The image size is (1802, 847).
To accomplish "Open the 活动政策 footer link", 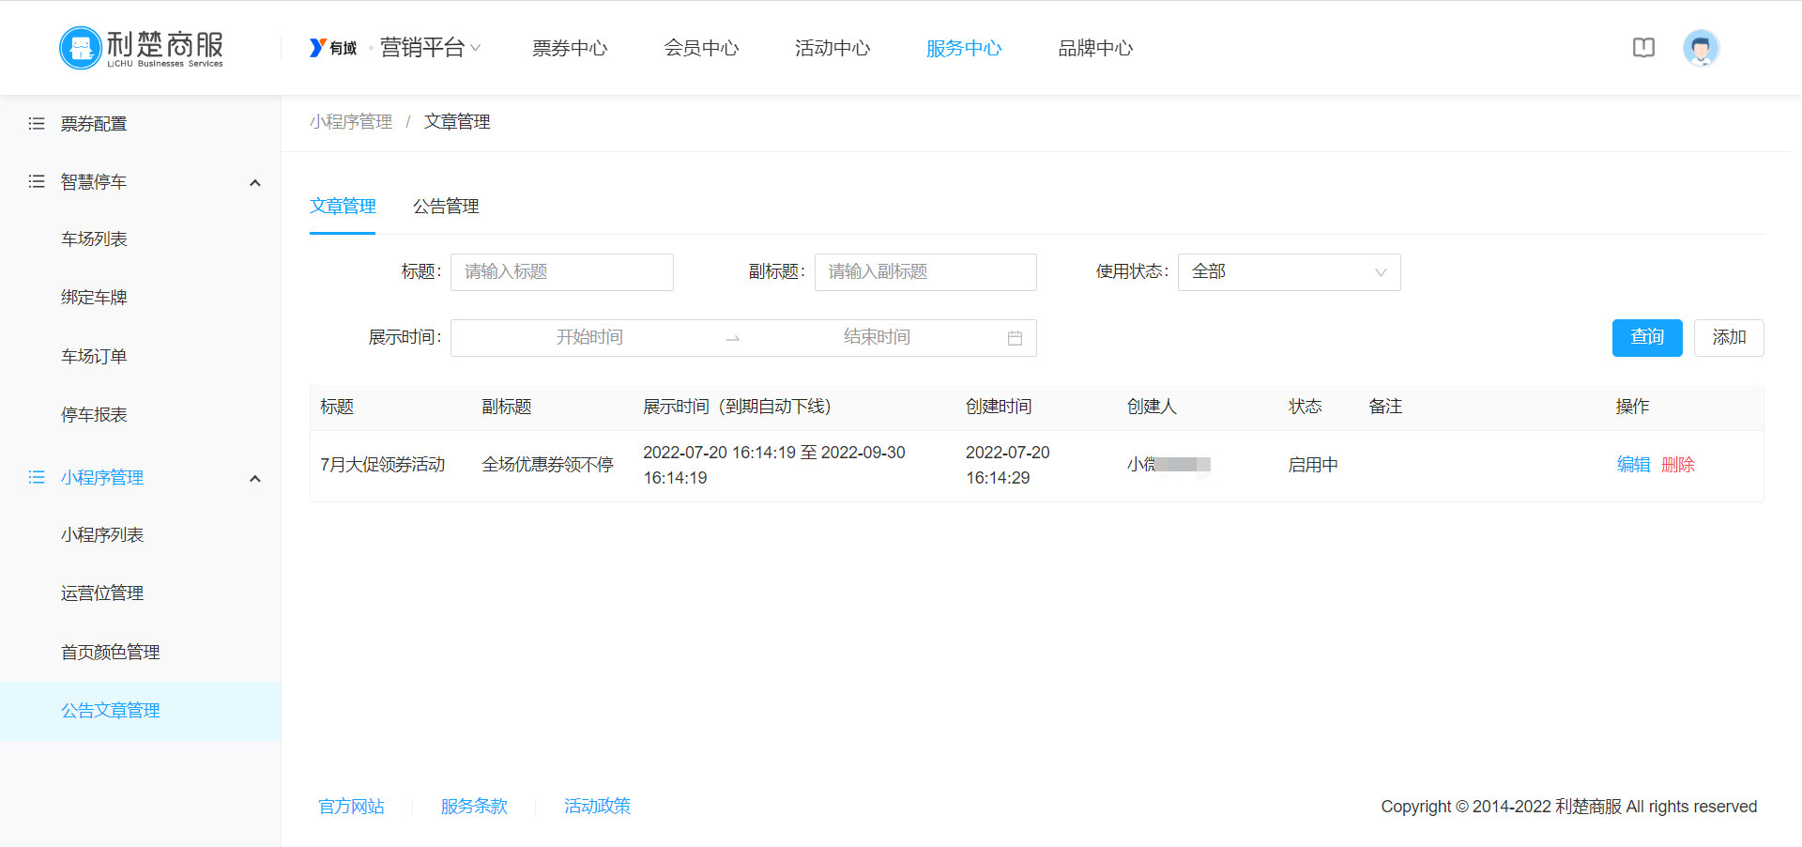I will [x=597, y=806].
